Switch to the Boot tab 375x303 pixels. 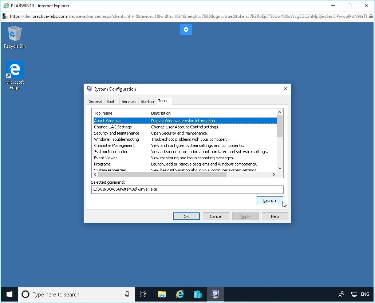tap(110, 101)
